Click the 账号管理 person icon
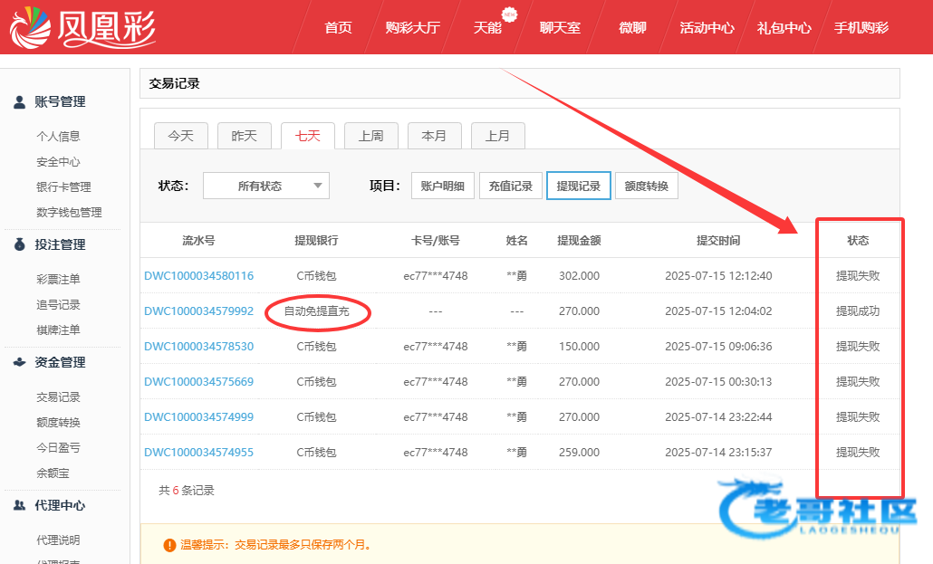Viewport: 933px width, 564px height. [19, 102]
